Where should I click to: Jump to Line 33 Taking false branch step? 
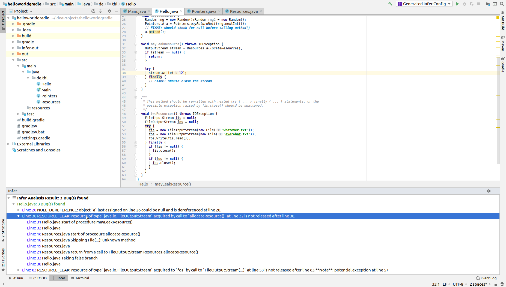[62, 258]
